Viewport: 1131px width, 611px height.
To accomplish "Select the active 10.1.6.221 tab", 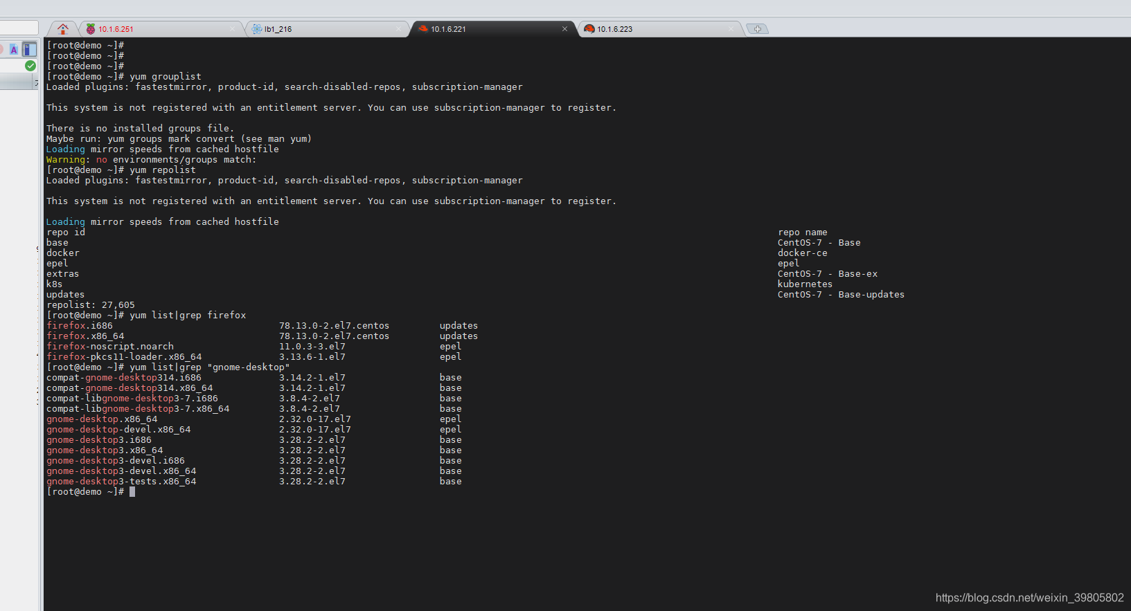I will coord(493,29).
